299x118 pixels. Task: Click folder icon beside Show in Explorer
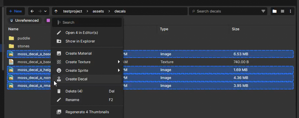59,41
